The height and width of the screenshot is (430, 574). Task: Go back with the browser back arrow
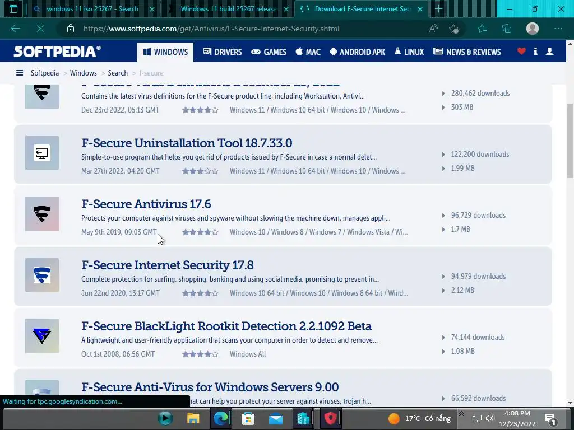tap(15, 29)
